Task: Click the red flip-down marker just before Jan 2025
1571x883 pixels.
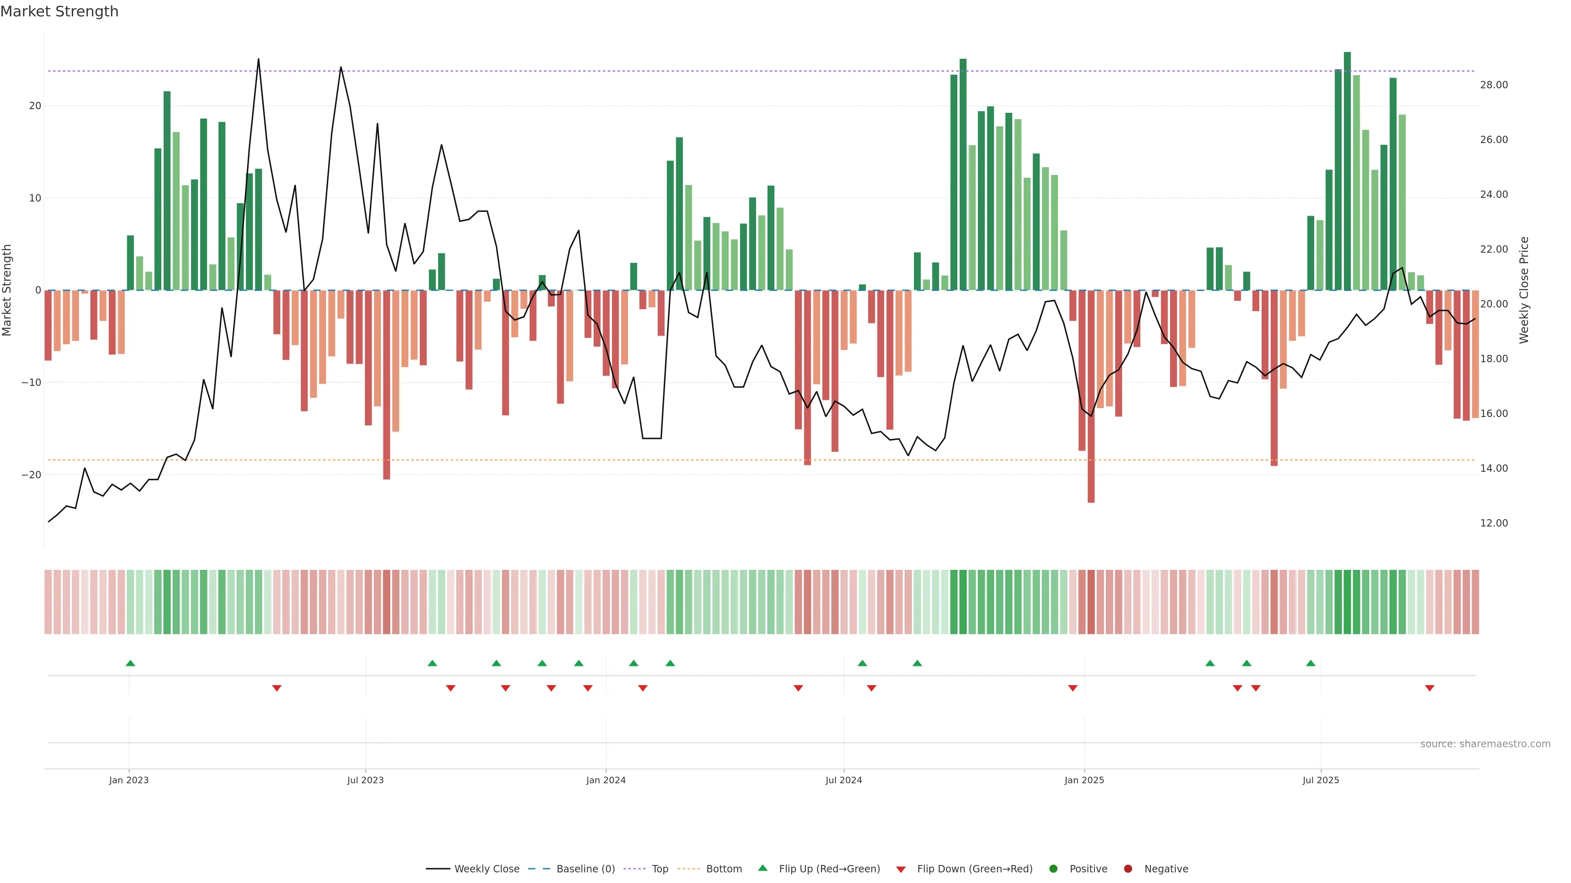Action: (1073, 688)
